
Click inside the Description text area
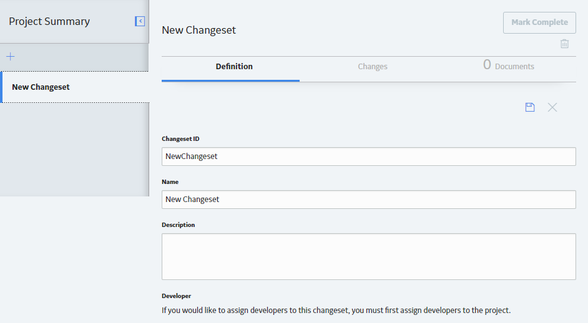point(369,257)
